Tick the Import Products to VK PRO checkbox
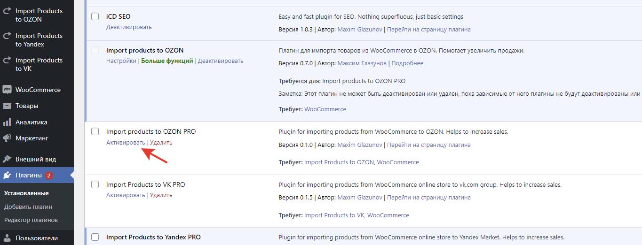The width and height of the screenshot is (642, 245). pos(95,184)
